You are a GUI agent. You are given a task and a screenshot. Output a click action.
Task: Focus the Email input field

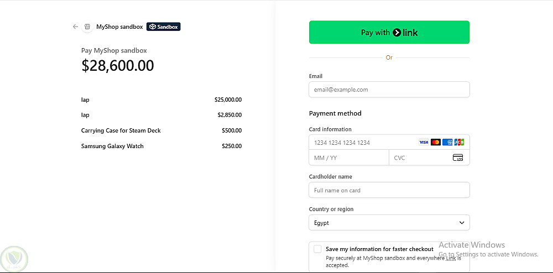click(389, 90)
